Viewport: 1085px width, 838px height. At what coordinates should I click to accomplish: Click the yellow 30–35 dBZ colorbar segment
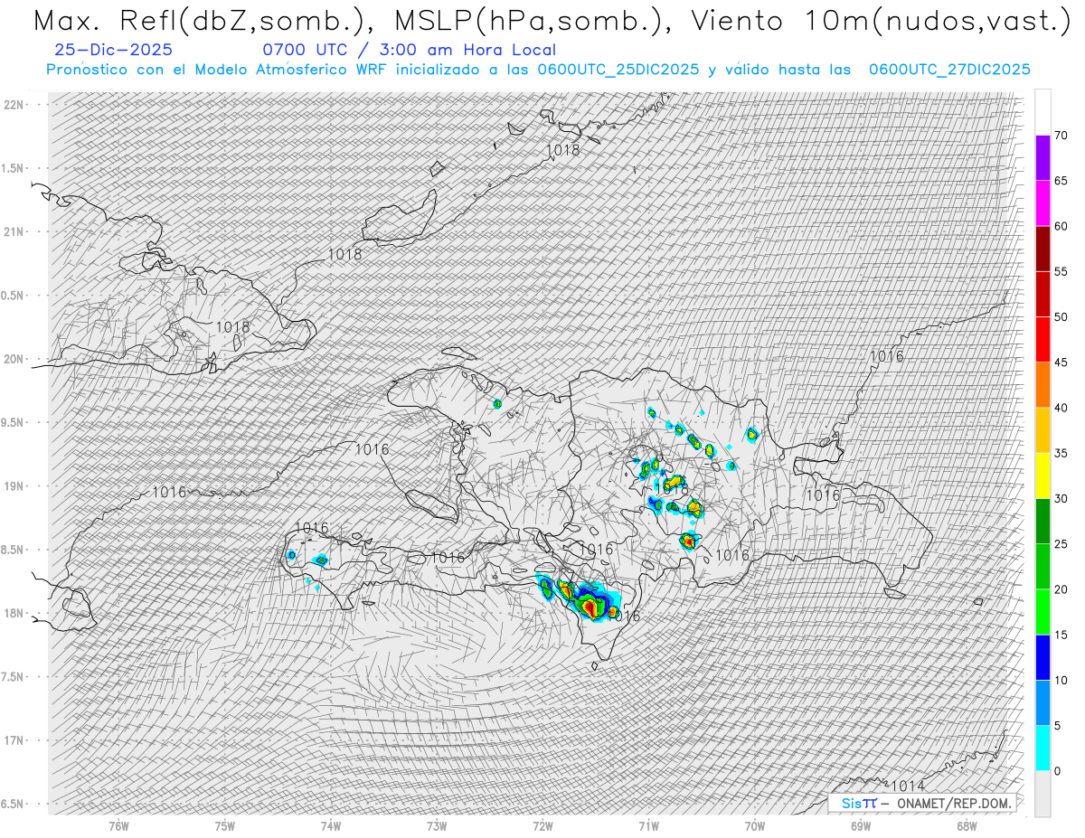tap(1043, 475)
